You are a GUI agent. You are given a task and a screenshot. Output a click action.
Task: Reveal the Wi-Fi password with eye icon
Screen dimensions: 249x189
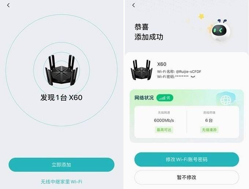[193, 77]
